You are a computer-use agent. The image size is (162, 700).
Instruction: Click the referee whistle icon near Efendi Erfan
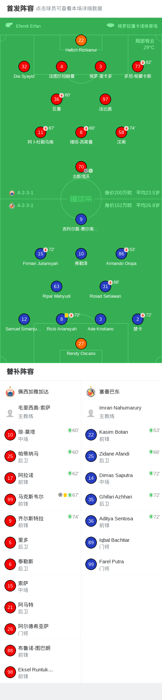coord(9,25)
